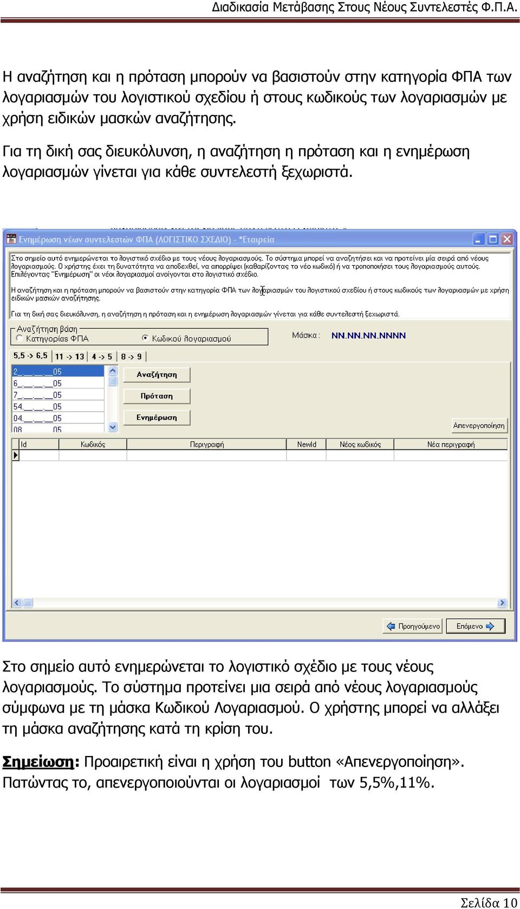Click the NewId column header

(306, 445)
